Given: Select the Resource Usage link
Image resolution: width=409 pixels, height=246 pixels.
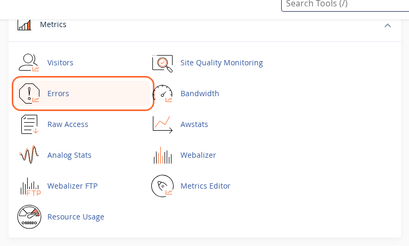Looking at the screenshot, I should point(76,217).
